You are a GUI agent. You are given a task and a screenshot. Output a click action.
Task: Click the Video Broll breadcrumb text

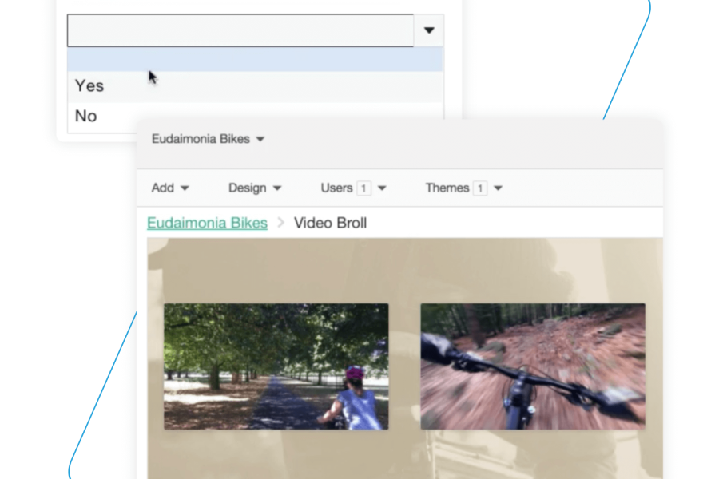click(x=330, y=223)
